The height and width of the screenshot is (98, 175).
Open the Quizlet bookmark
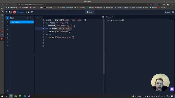[x=125, y=8]
